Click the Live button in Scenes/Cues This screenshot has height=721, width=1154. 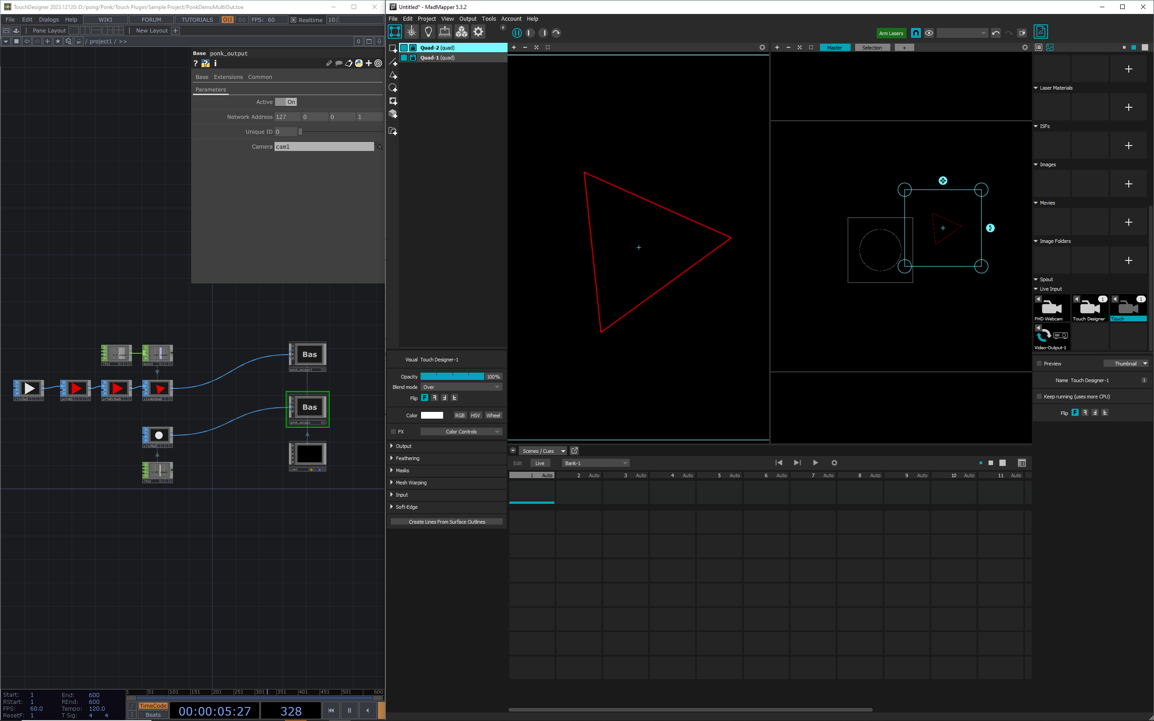(x=539, y=463)
